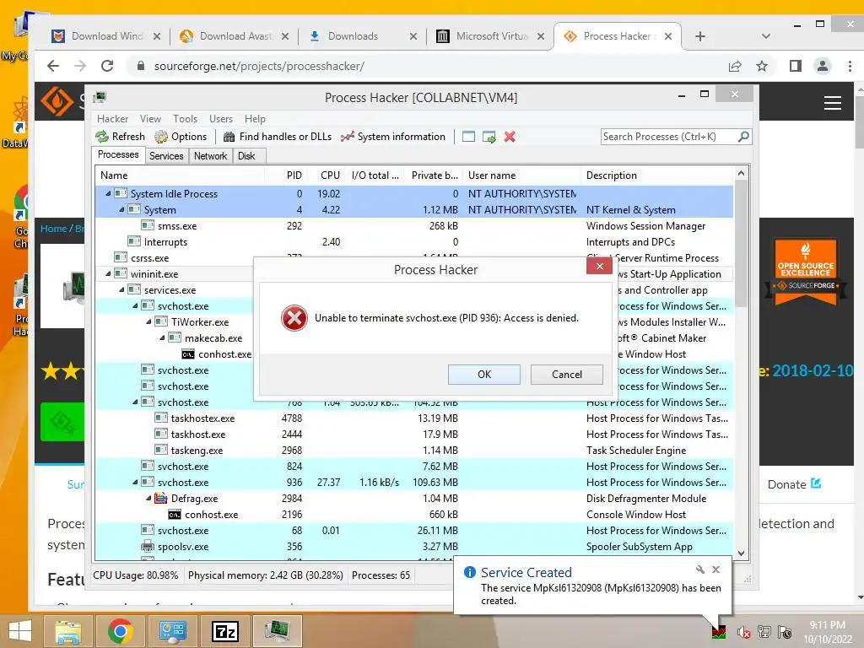The image size is (864, 648).
Task: Open Options from the toolbar
Action: tap(181, 137)
